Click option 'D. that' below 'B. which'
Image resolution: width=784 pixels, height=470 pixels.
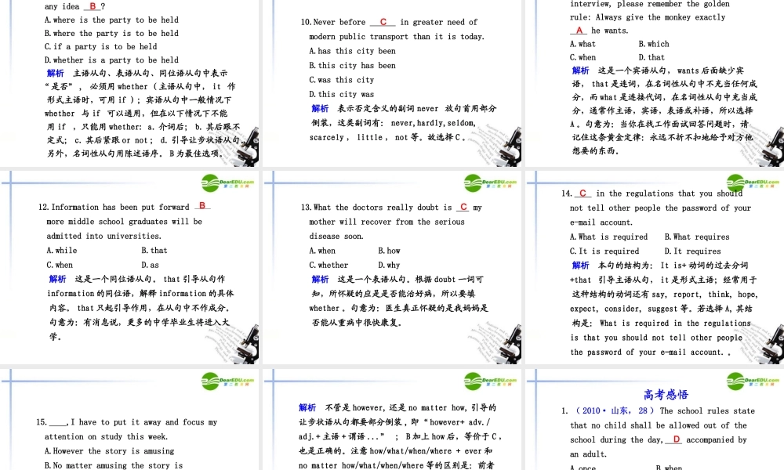point(652,57)
